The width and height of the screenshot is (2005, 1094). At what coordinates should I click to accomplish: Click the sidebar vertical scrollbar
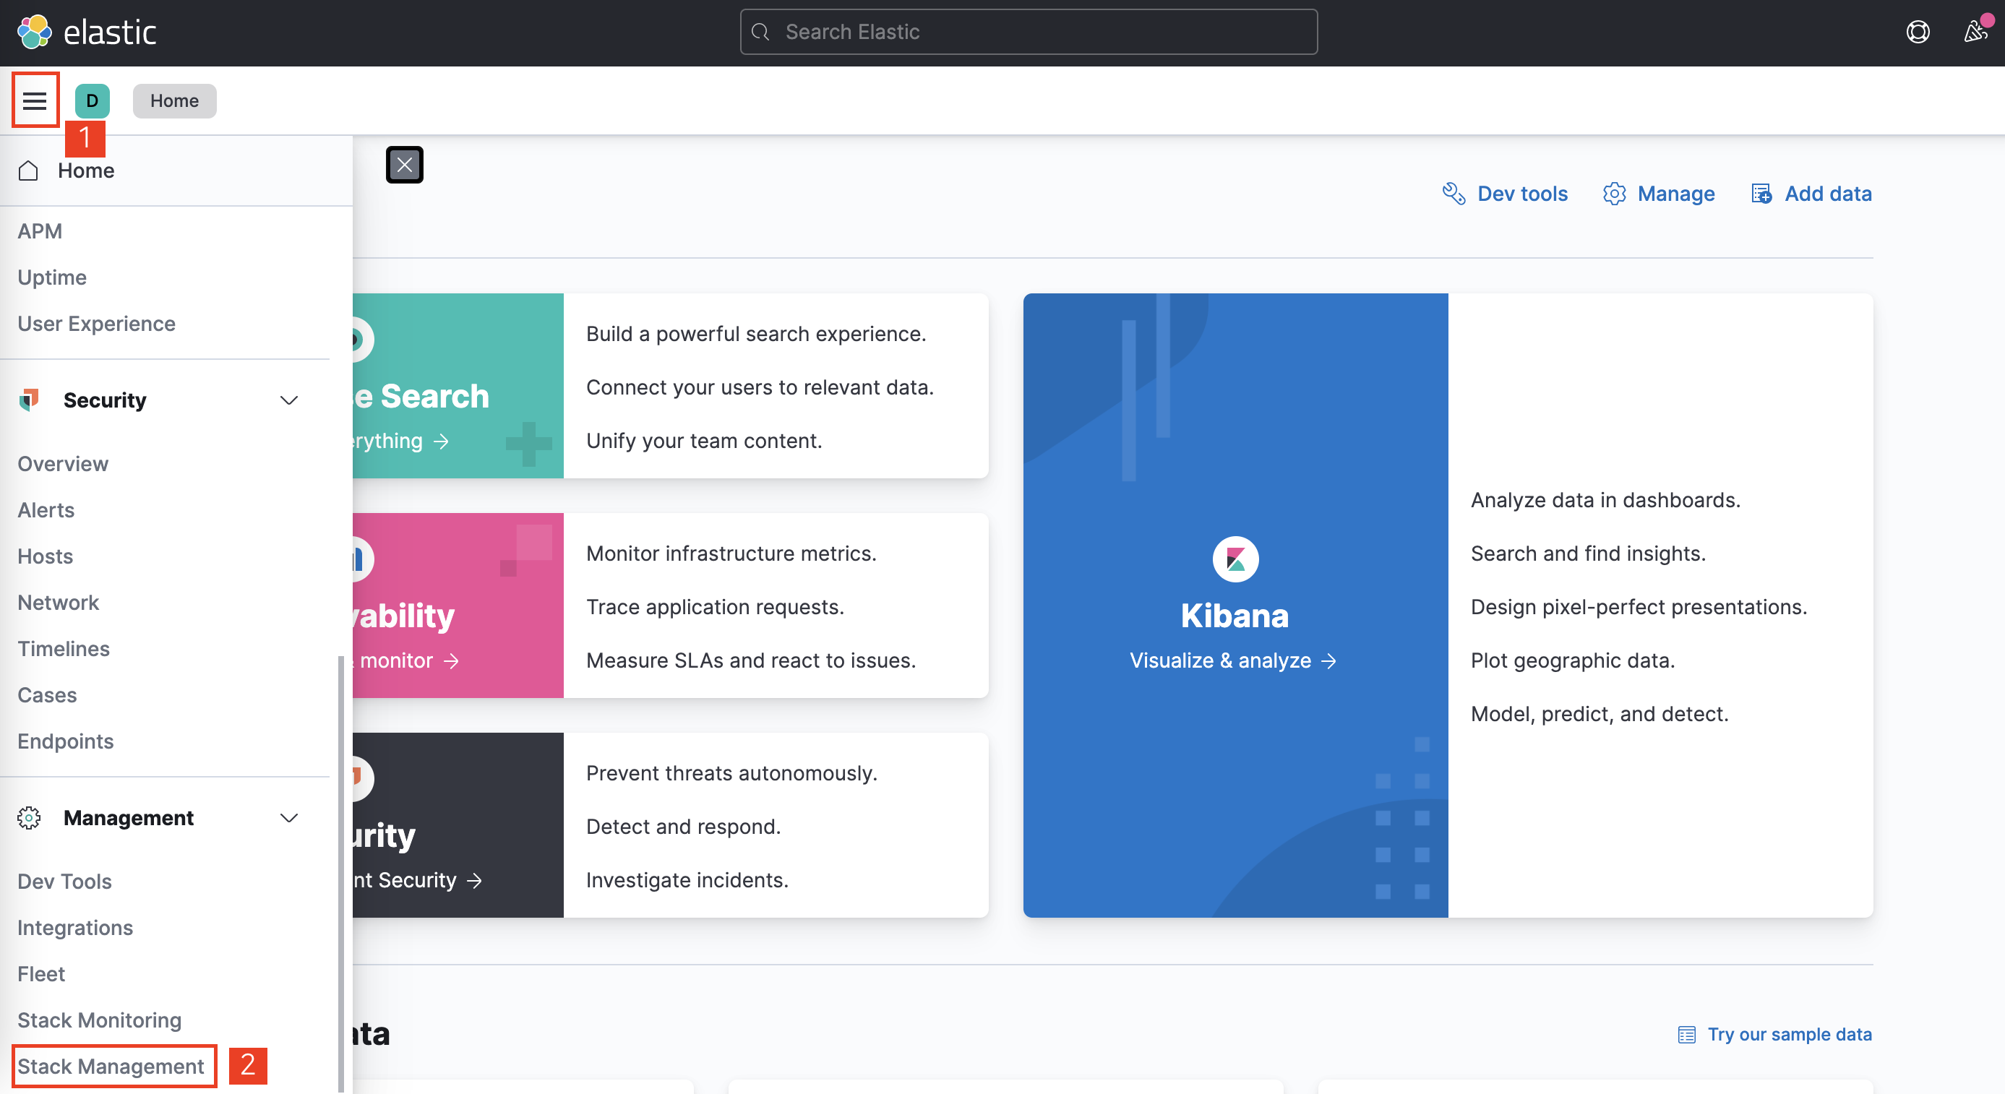(341, 873)
